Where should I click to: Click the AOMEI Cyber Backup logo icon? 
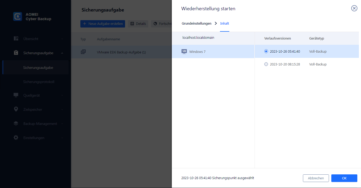point(18,16)
